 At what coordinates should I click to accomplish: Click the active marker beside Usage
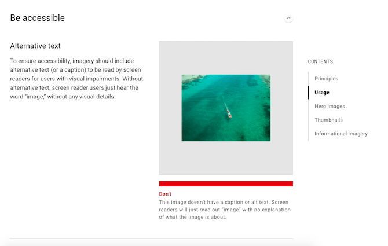308,93
